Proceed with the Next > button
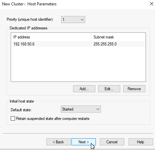 click(84, 142)
